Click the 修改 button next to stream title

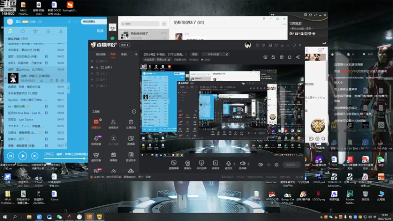[195, 55]
